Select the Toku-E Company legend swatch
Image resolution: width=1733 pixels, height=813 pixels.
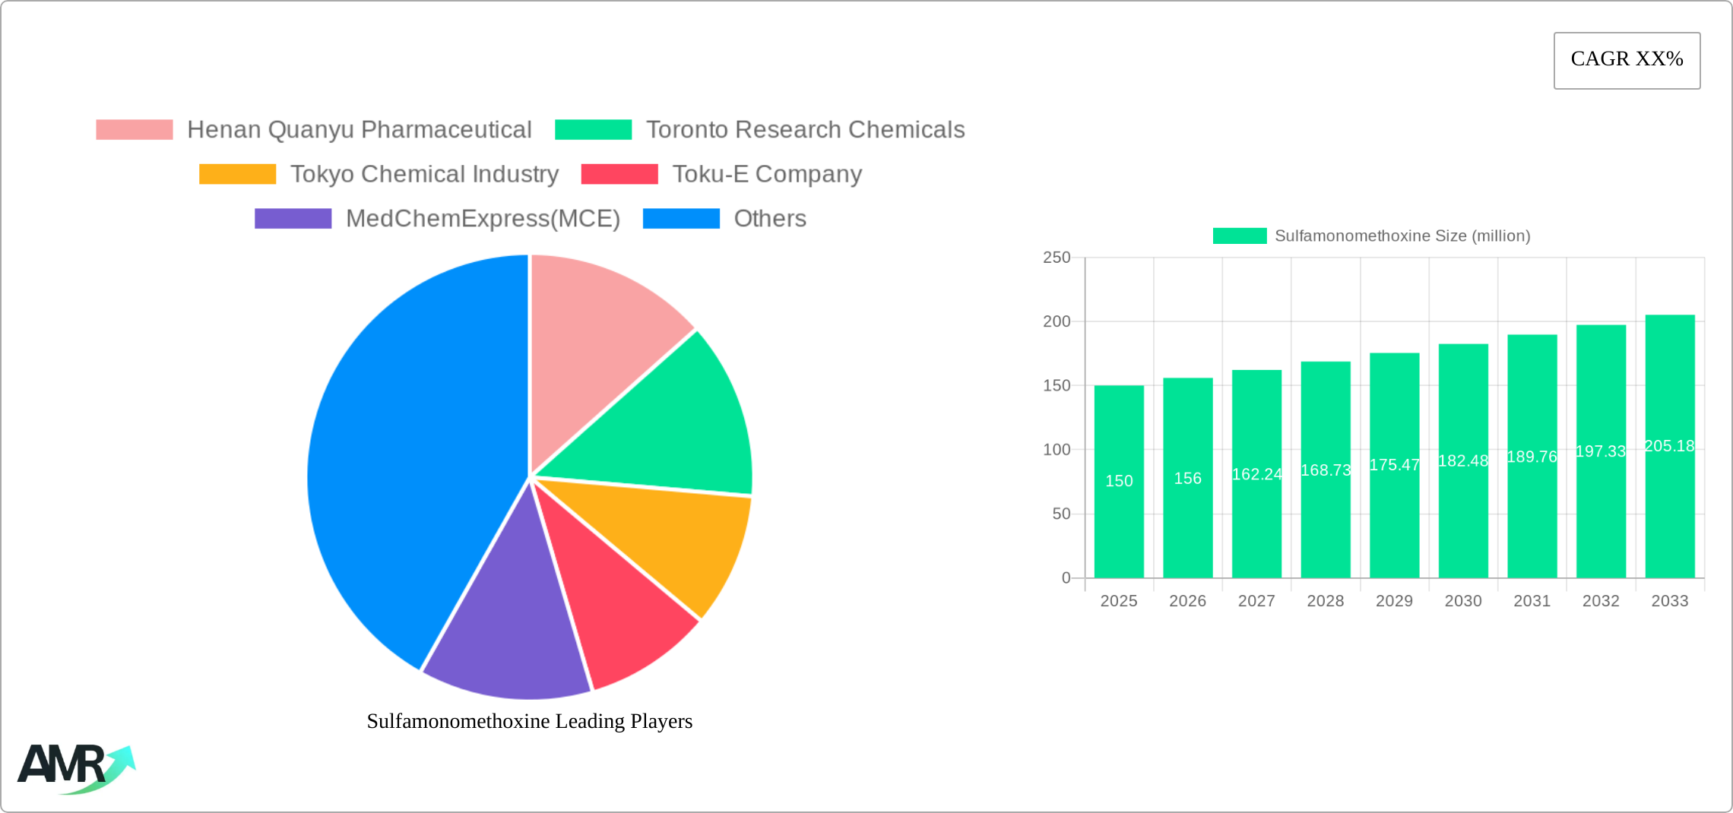[x=621, y=173]
